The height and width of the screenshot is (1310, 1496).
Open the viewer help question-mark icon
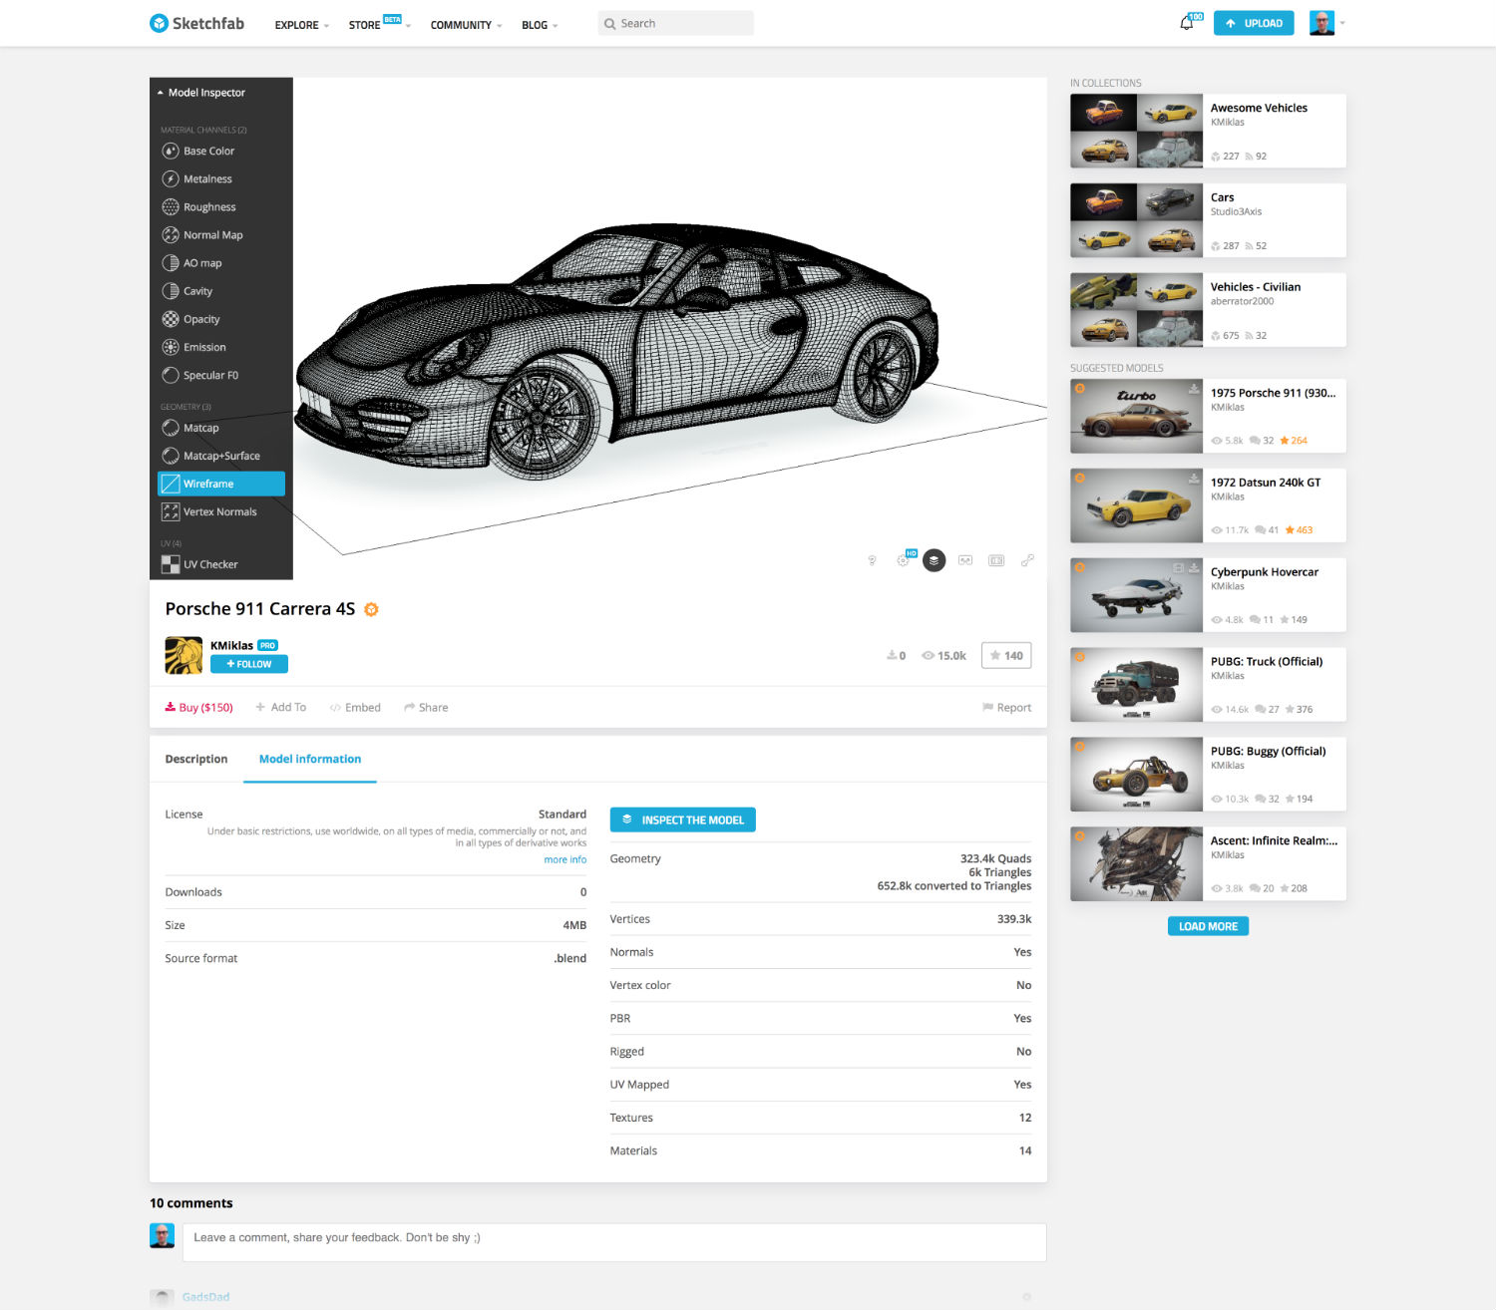[872, 560]
